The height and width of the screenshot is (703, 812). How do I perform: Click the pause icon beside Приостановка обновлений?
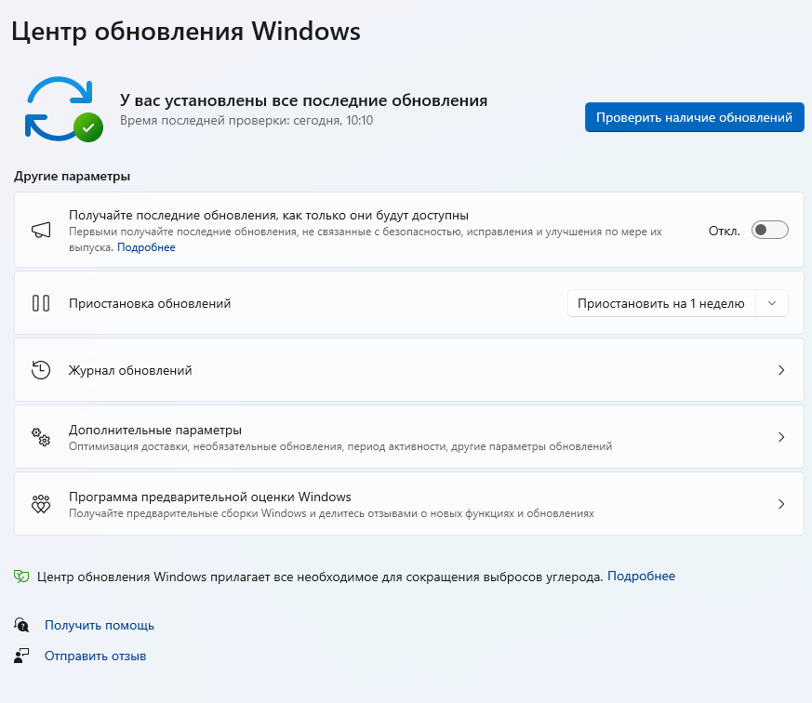coord(41,303)
